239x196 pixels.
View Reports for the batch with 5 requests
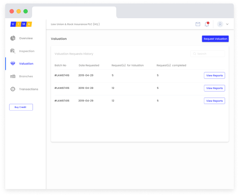(214, 75)
